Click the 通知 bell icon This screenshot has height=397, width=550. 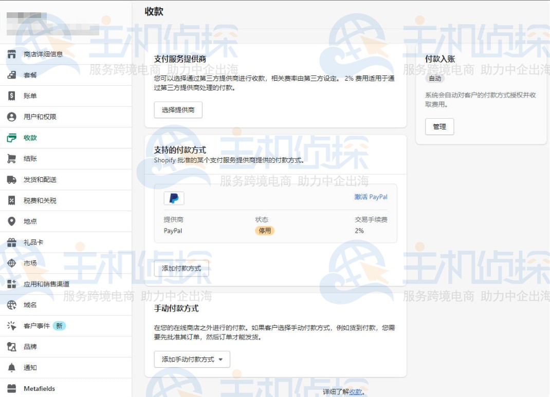12,368
